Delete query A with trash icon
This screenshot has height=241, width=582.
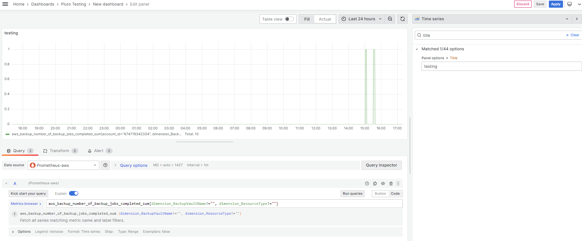pos(391,184)
